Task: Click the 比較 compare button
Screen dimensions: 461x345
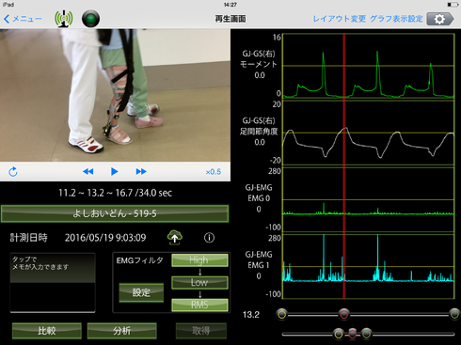Action: coord(47,331)
